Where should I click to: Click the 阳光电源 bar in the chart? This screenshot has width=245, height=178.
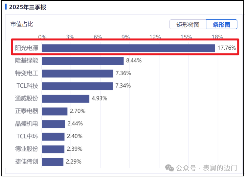click(x=128, y=48)
